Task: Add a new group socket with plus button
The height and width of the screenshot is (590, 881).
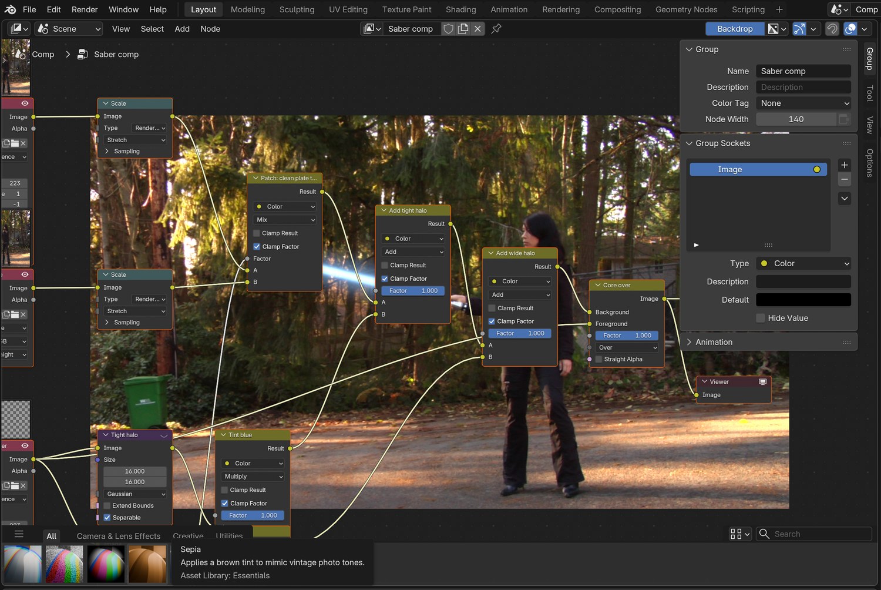Action: click(845, 165)
